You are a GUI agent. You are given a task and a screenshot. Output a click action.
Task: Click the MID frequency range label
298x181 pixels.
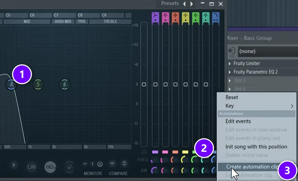[27, 22]
